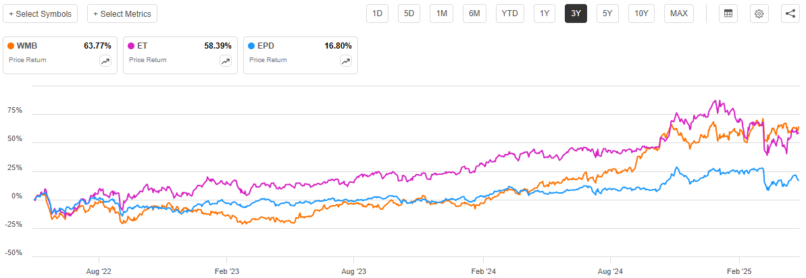Click ET price return chart-type icon
The image size is (806, 278).
click(x=226, y=61)
